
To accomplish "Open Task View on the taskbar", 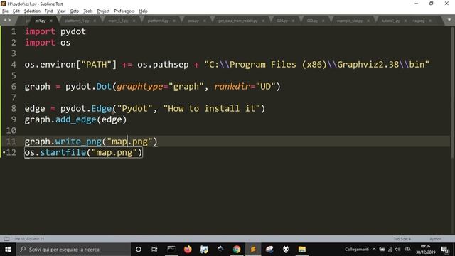I will tap(154, 250).
